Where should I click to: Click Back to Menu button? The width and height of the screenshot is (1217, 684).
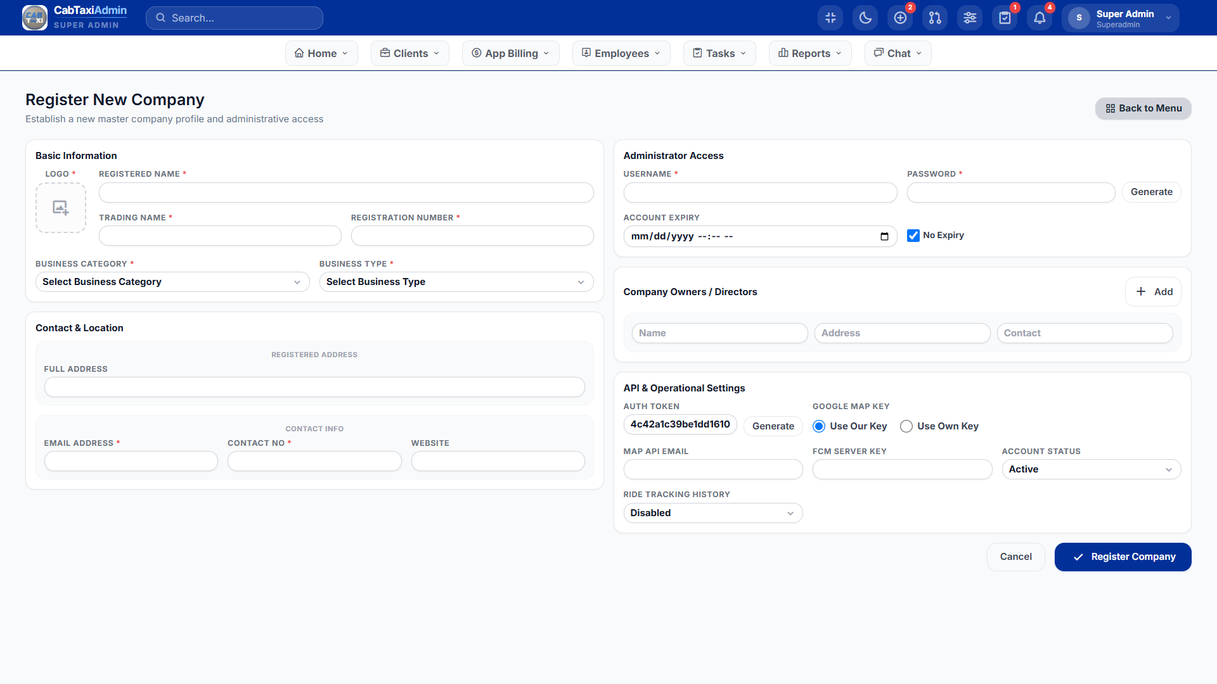click(1143, 108)
